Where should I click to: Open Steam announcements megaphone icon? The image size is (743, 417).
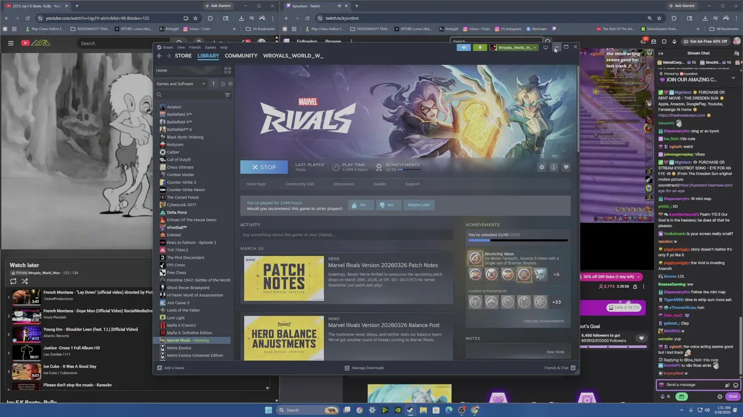click(463, 47)
